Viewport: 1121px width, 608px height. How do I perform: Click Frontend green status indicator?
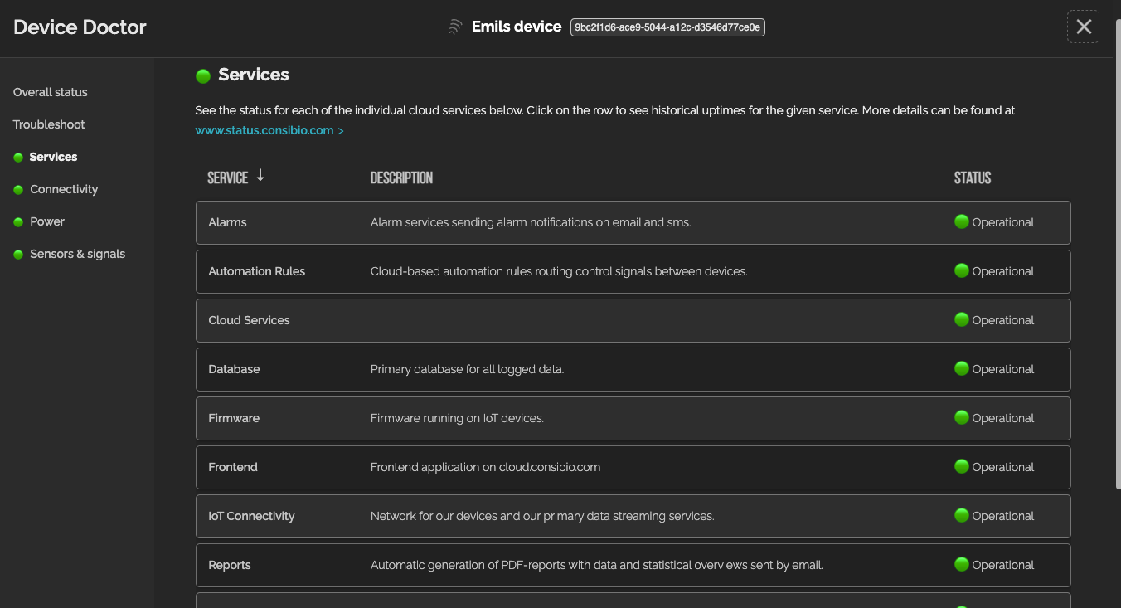[962, 466]
